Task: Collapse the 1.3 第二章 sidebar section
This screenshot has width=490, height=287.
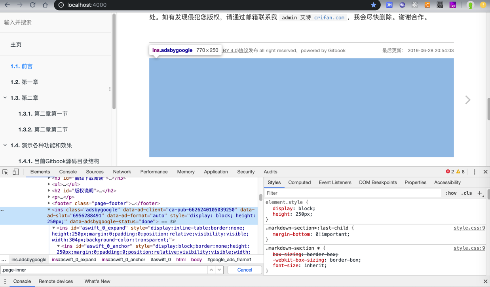Action: pyautogui.click(x=5, y=98)
